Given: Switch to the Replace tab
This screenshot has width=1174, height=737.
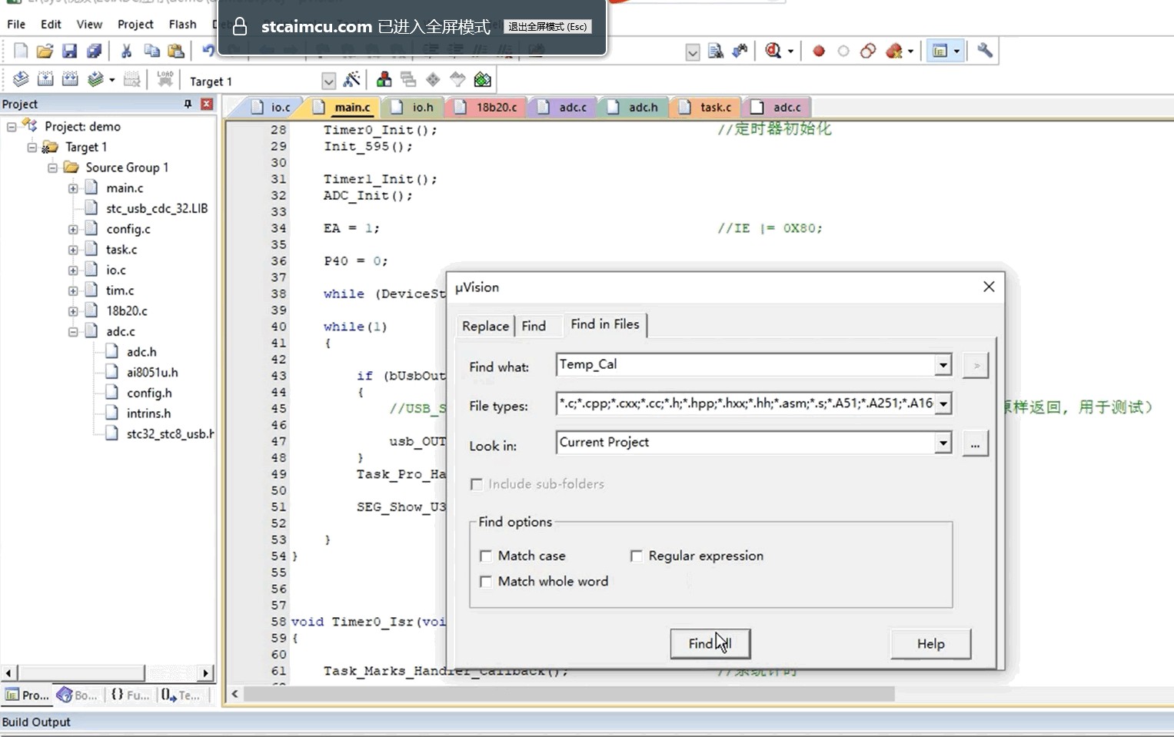Looking at the screenshot, I should coord(485,326).
